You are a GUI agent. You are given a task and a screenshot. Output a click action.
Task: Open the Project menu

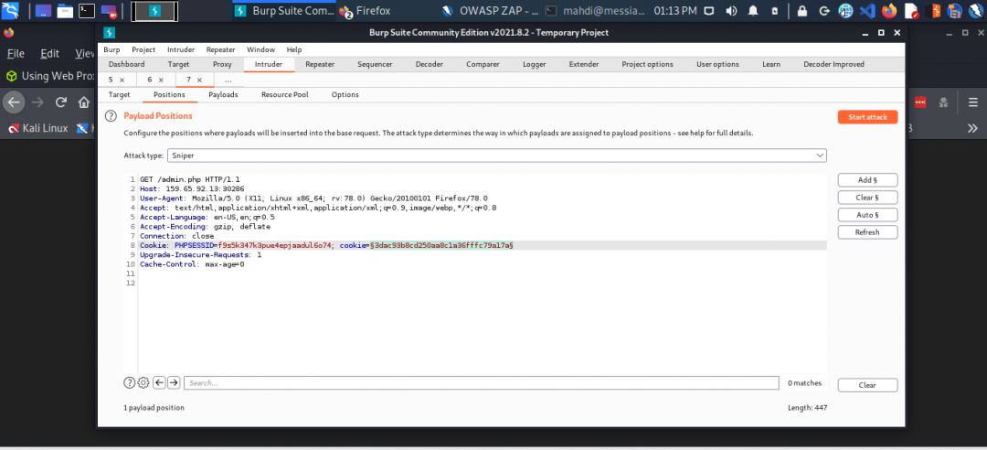tap(143, 49)
